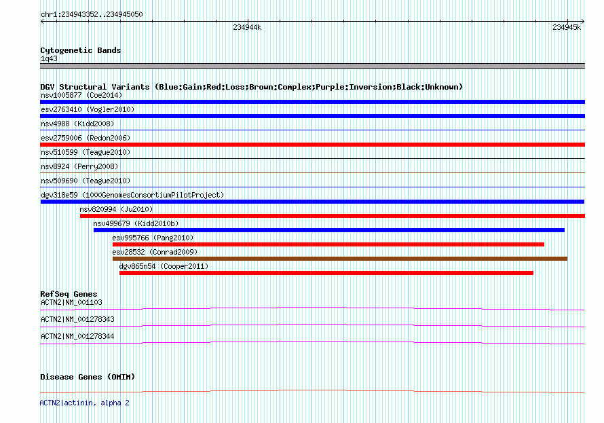Click the 234944k ruler tick label
604x423 pixels.
click(x=247, y=27)
